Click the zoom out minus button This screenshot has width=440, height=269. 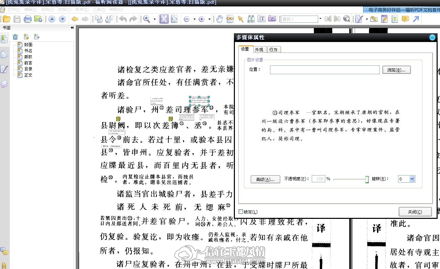[x=186, y=19]
